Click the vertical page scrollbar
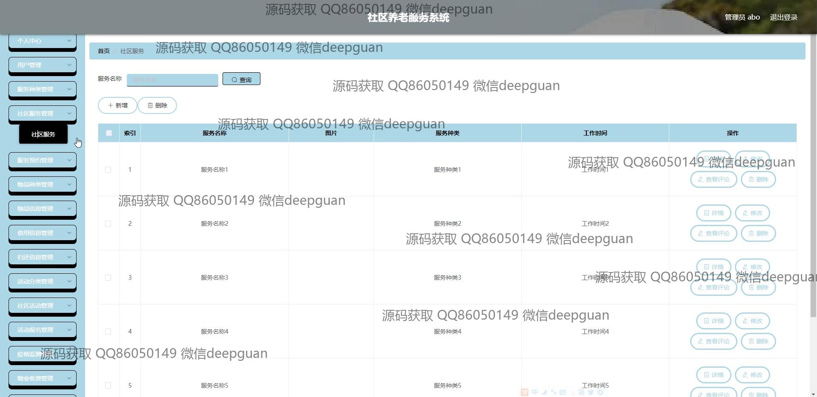The height and width of the screenshot is (397, 817). (813, 176)
